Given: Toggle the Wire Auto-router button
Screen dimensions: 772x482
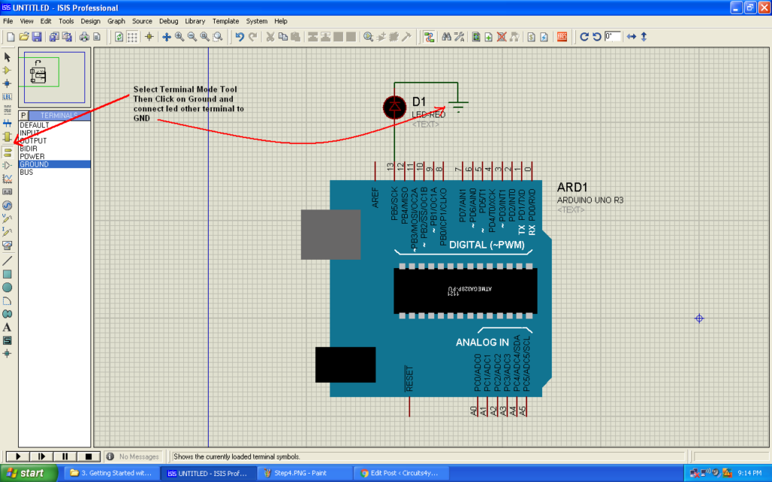Looking at the screenshot, I should (429, 37).
